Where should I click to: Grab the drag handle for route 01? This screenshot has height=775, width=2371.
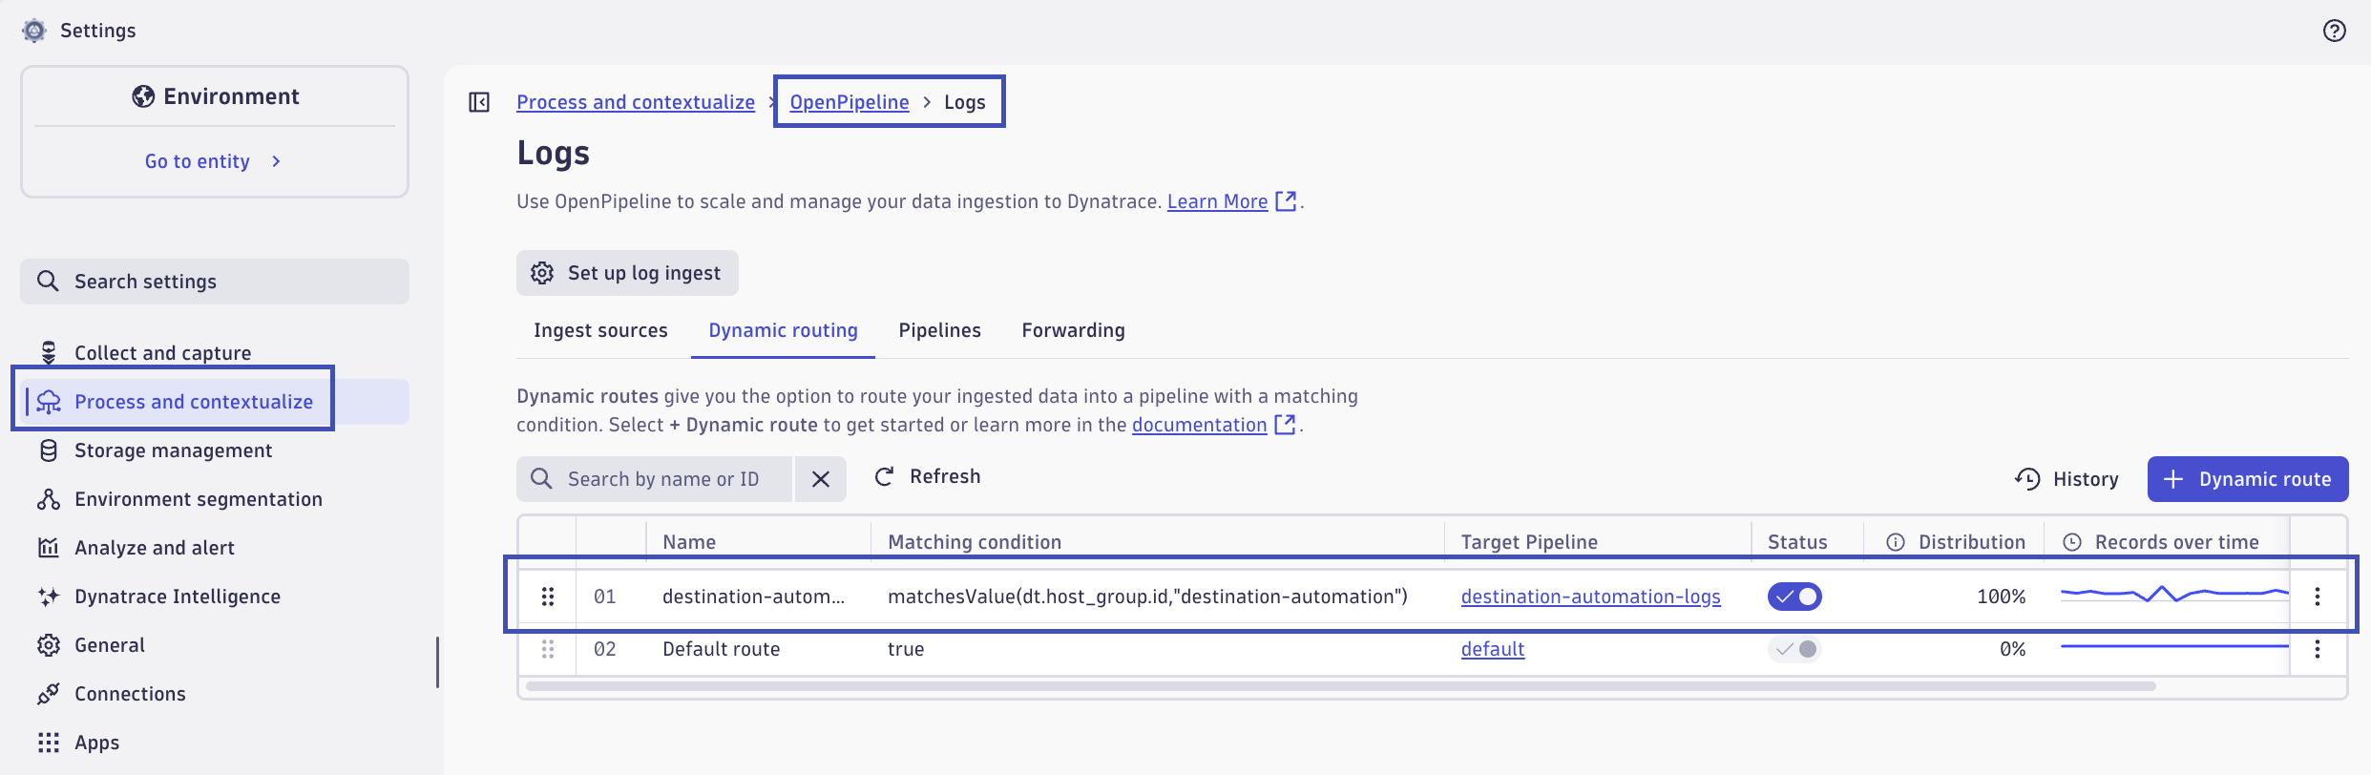click(x=548, y=597)
